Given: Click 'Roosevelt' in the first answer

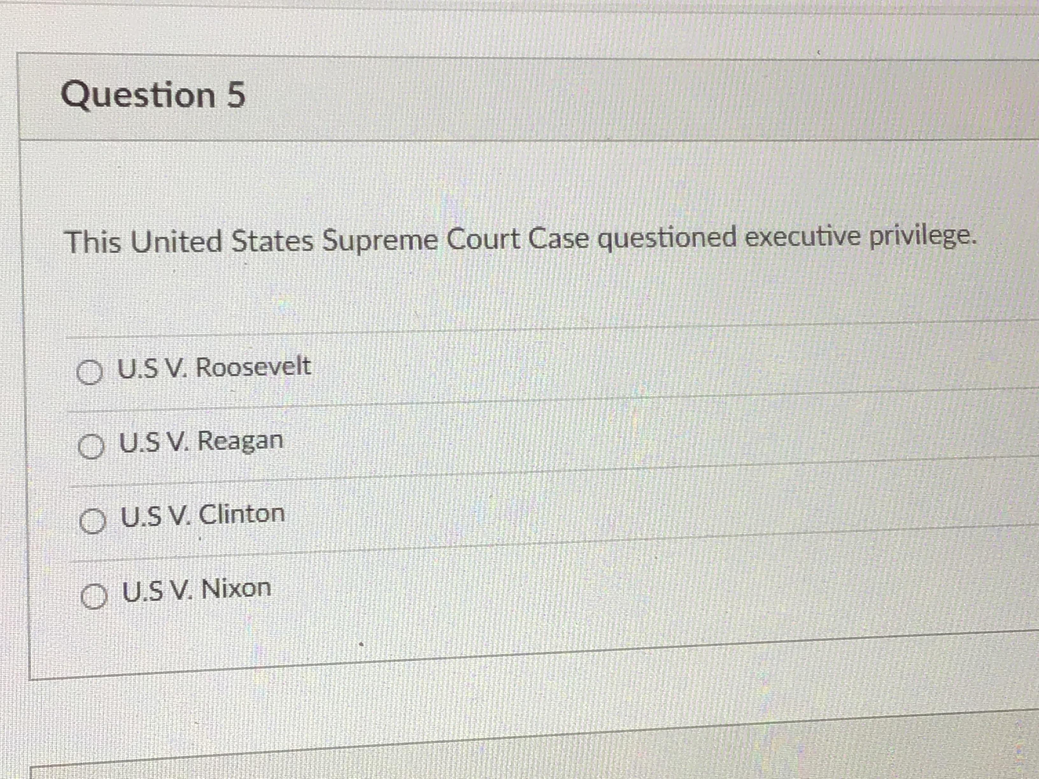Looking at the screenshot, I should pyautogui.click(x=253, y=367).
